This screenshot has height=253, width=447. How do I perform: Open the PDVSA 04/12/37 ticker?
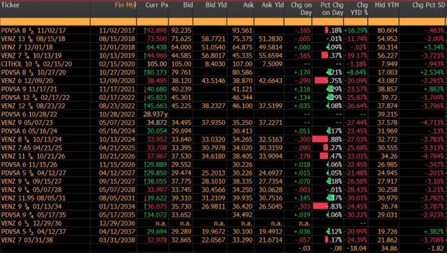tap(34, 232)
